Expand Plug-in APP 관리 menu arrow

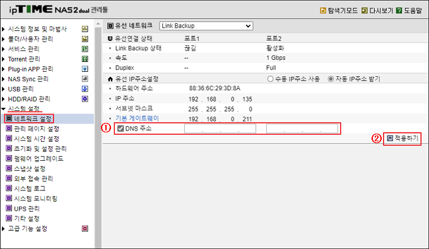[3, 69]
